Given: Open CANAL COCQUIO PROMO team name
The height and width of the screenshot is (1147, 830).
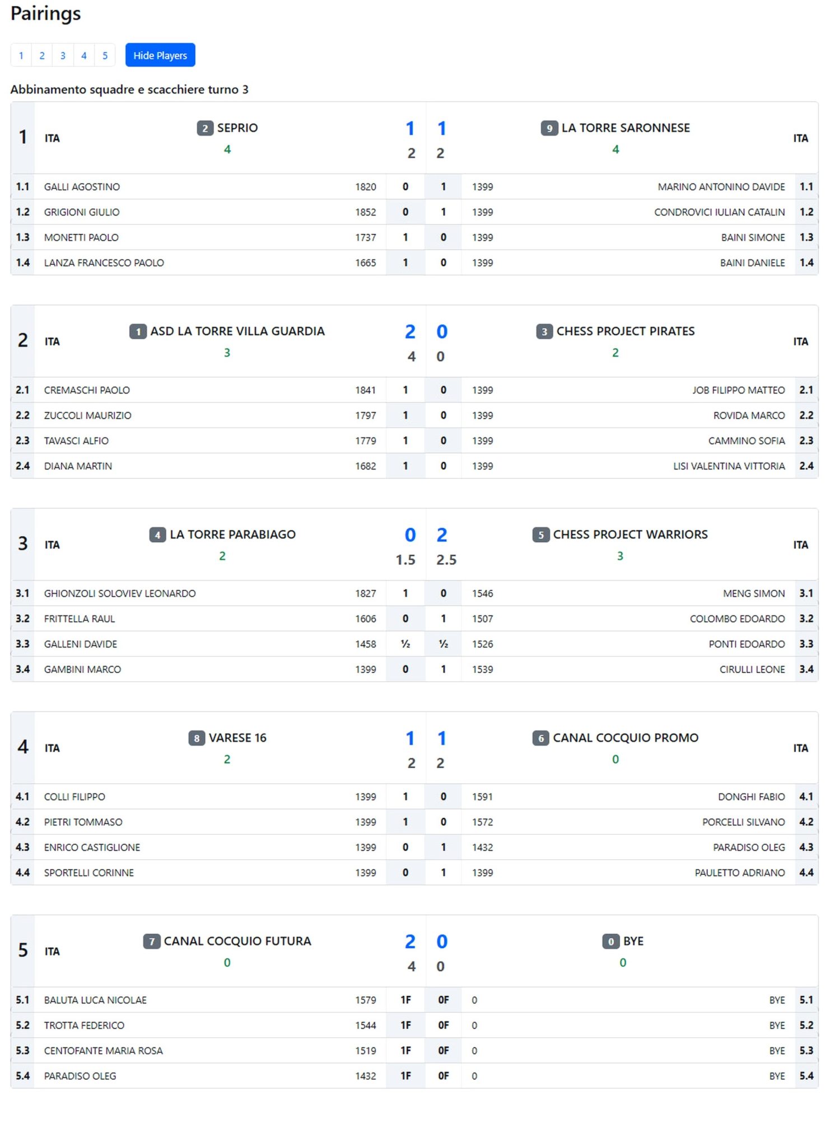Looking at the screenshot, I should pos(626,737).
